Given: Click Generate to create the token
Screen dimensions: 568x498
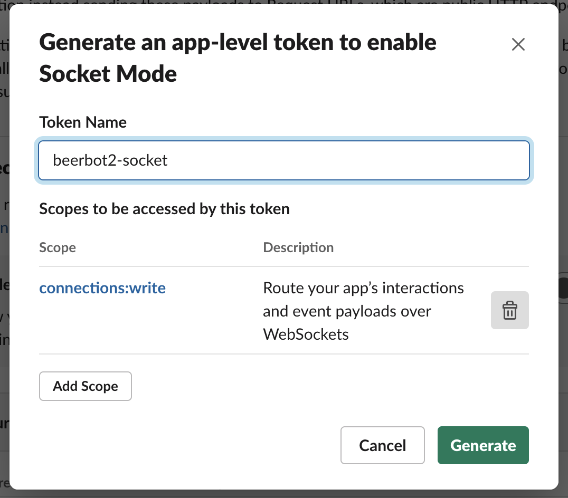Looking at the screenshot, I should [x=482, y=445].
